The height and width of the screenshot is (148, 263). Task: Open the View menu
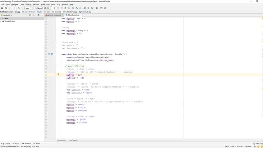tap(8, 5)
